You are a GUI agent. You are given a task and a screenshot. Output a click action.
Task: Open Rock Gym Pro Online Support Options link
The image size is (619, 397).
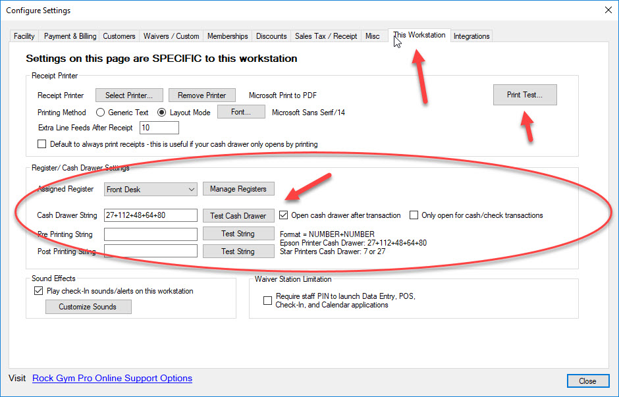point(112,378)
